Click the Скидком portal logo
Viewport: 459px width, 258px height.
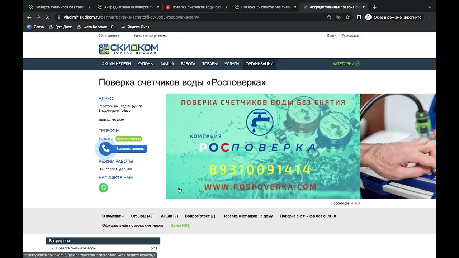click(128, 49)
